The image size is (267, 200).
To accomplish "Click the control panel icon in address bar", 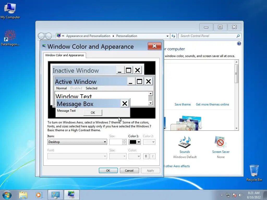I will pos(59,36).
